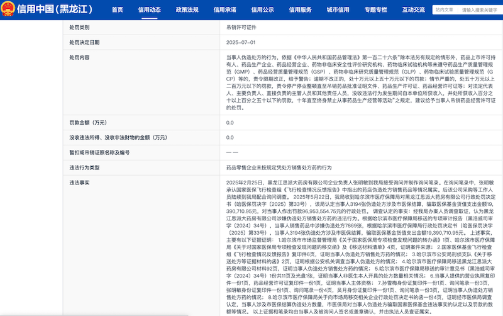The height and width of the screenshot is (316, 503).
Task: Open the 站内文章 search scope selector
Action: click(x=445, y=10)
